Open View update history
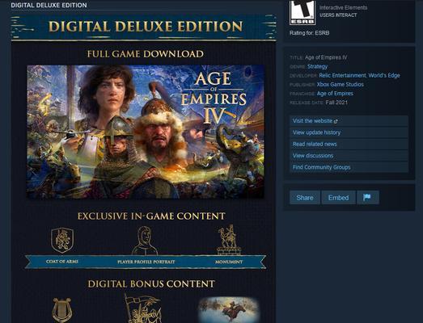This screenshot has width=423, height=323. point(349,132)
